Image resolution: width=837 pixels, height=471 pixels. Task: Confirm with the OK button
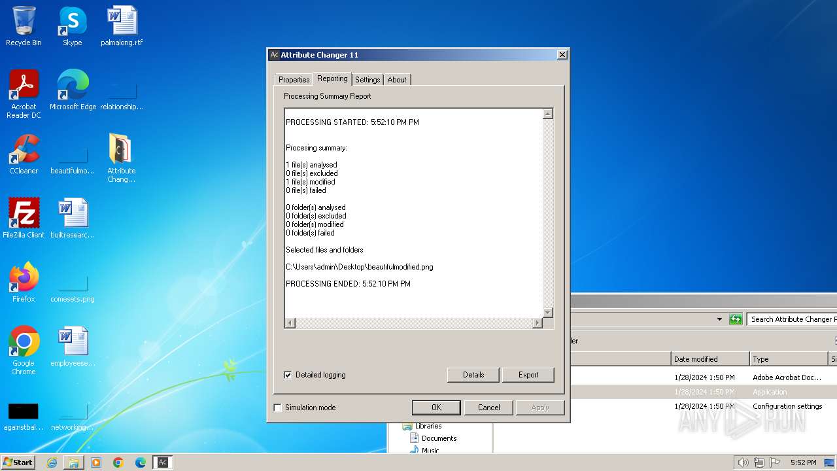(x=436, y=408)
